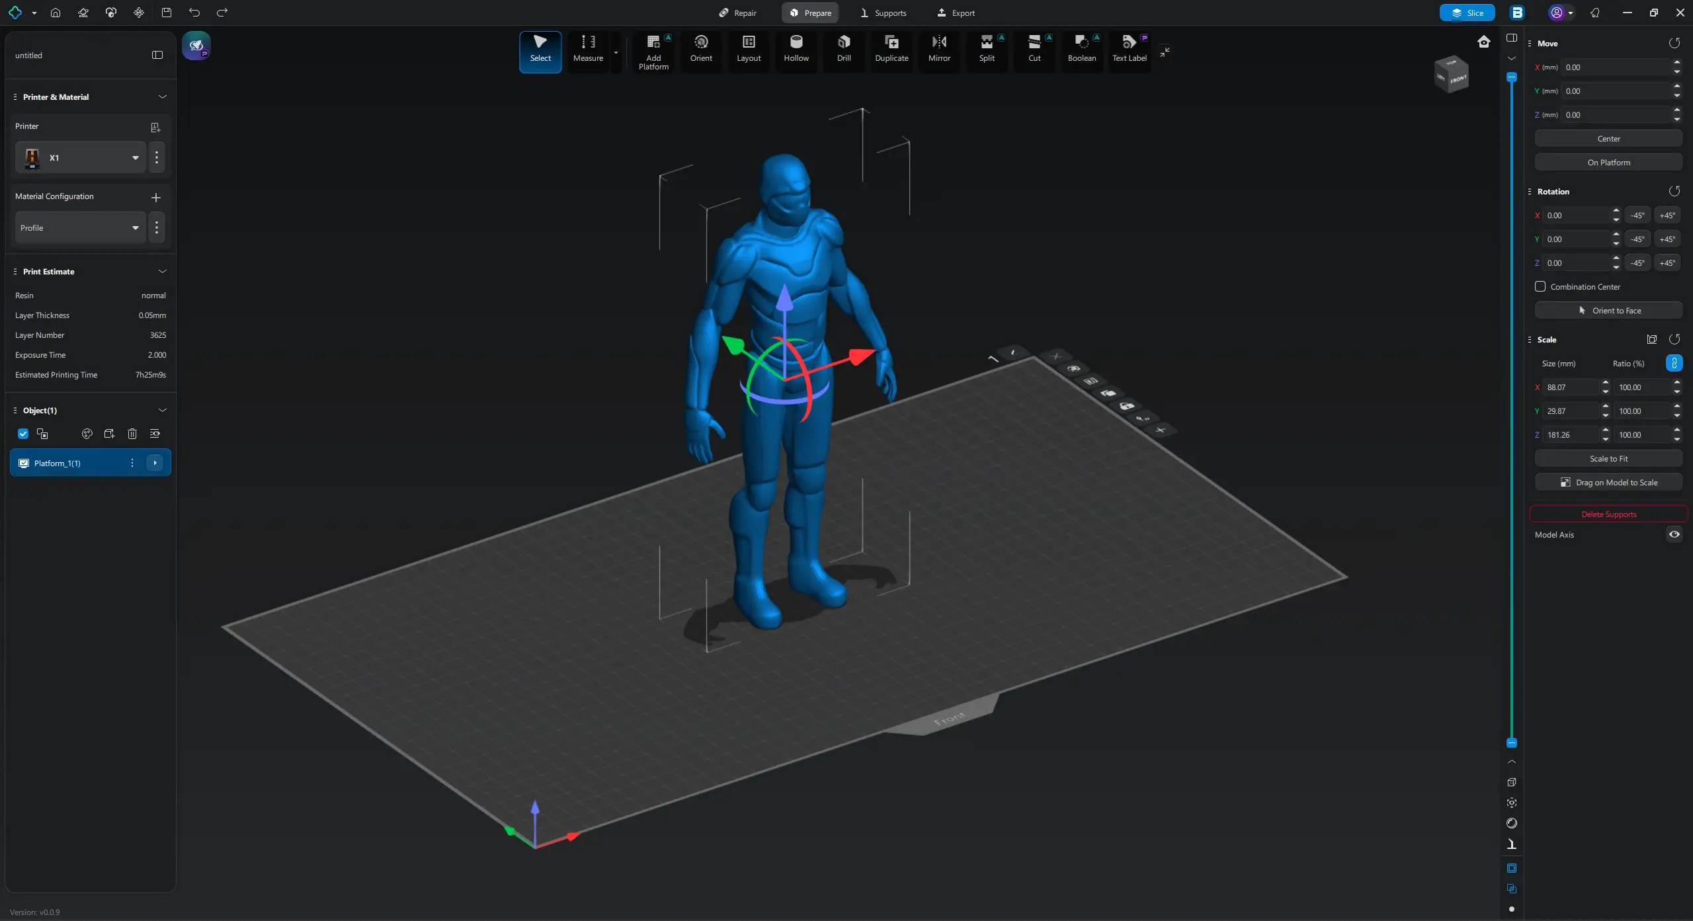The width and height of the screenshot is (1693, 921).
Task: Switch to the Export tab
Action: [956, 13]
